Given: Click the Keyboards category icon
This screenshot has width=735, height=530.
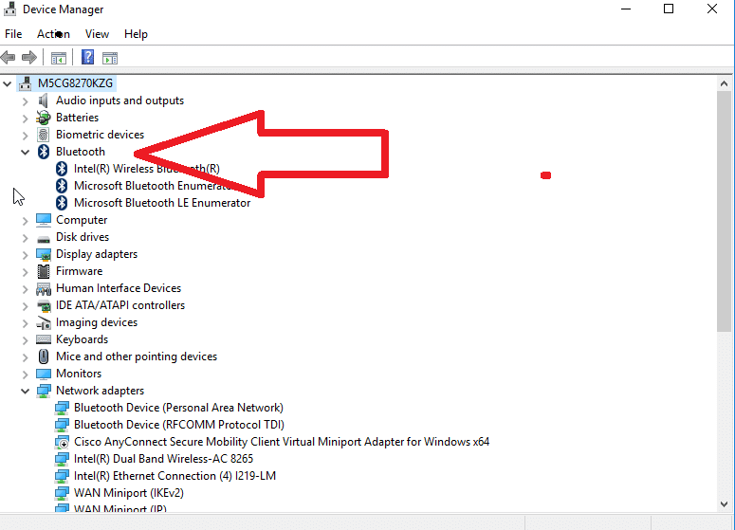Looking at the screenshot, I should pyautogui.click(x=44, y=339).
